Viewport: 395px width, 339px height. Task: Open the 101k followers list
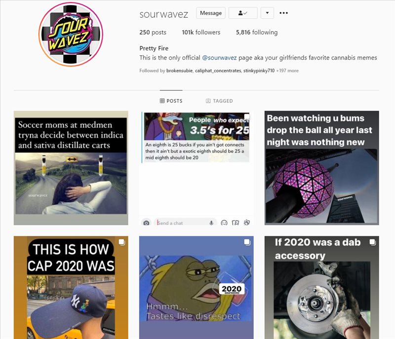[201, 32]
